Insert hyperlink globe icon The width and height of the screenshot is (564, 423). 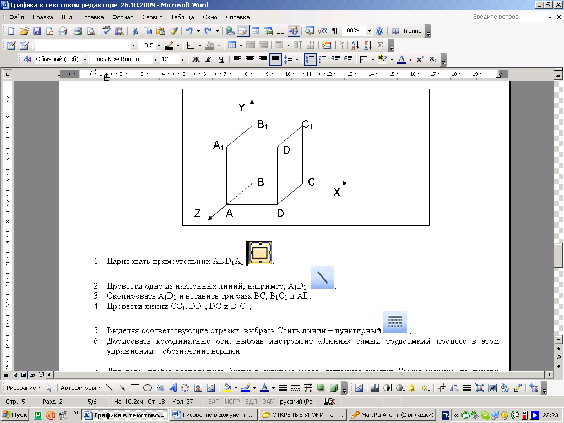pos(230,31)
